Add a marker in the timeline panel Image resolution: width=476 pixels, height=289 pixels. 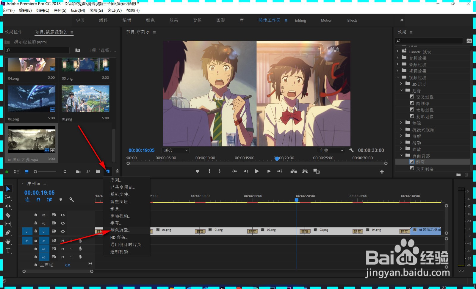(x=61, y=200)
